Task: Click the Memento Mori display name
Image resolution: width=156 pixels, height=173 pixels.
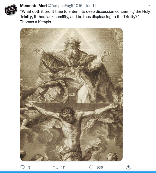Action: click(x=33, y=6)
